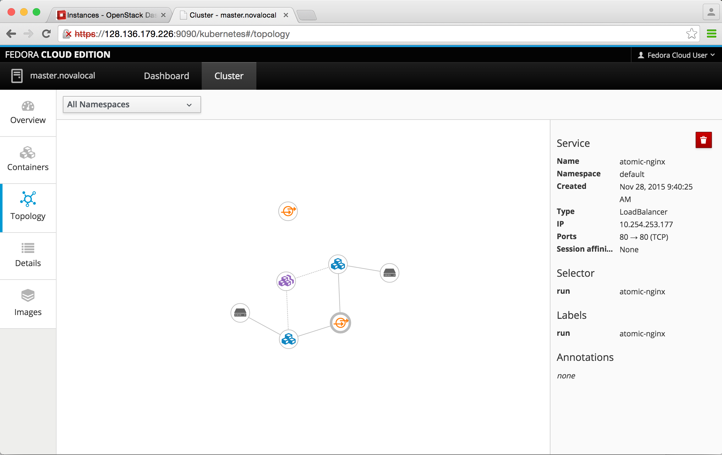Viewport: 722px width, 455px height.
Task: Open the Chrome hamburger menu
Action: [x=712, y=34]
